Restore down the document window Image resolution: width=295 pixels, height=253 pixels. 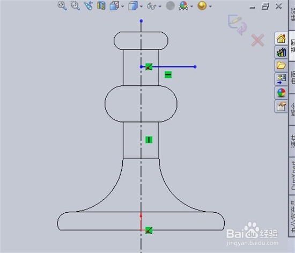(x=265, y=6)
